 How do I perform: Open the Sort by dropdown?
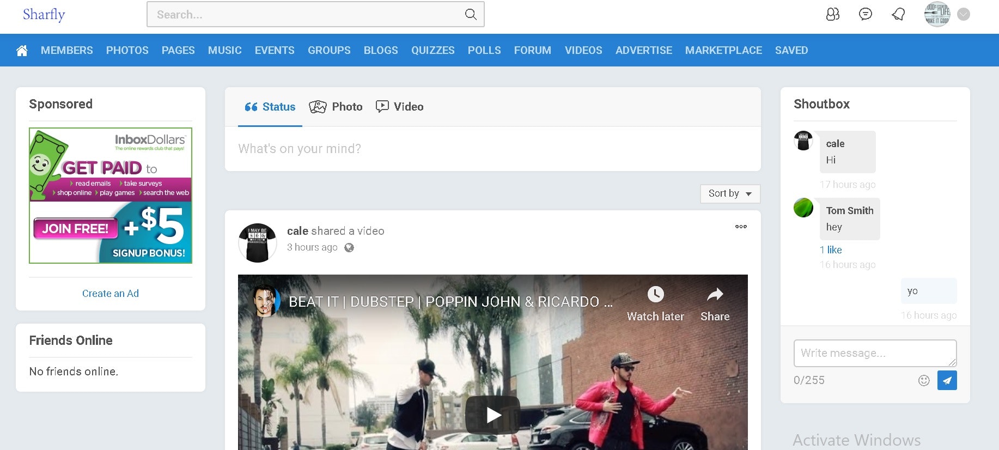click(x=730, y=193)
